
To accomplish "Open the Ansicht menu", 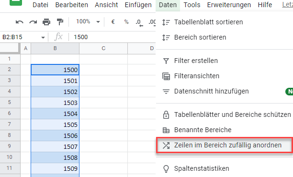I will [106, 5].
